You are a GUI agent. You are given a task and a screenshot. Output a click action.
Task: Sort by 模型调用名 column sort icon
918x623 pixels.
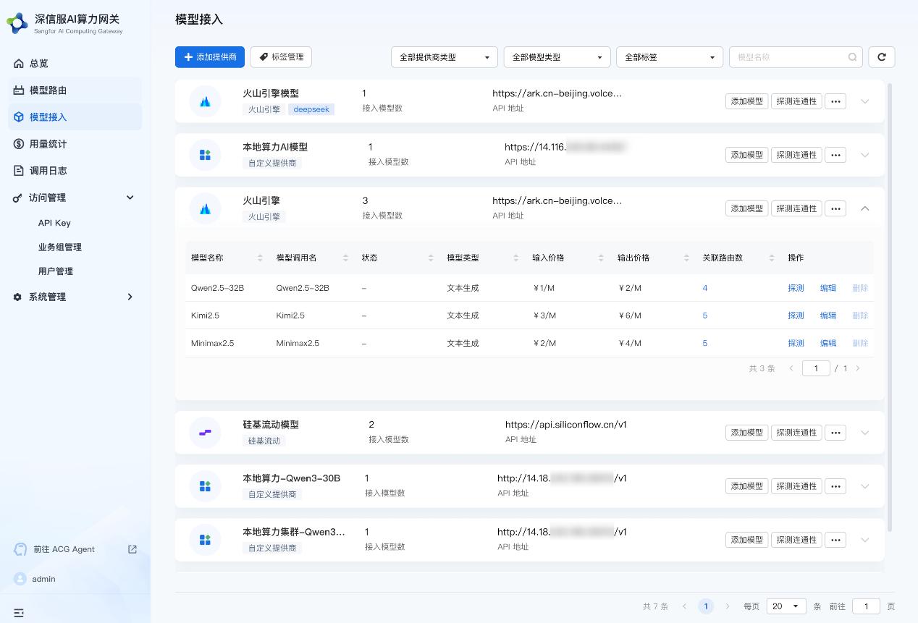[345, 258]
